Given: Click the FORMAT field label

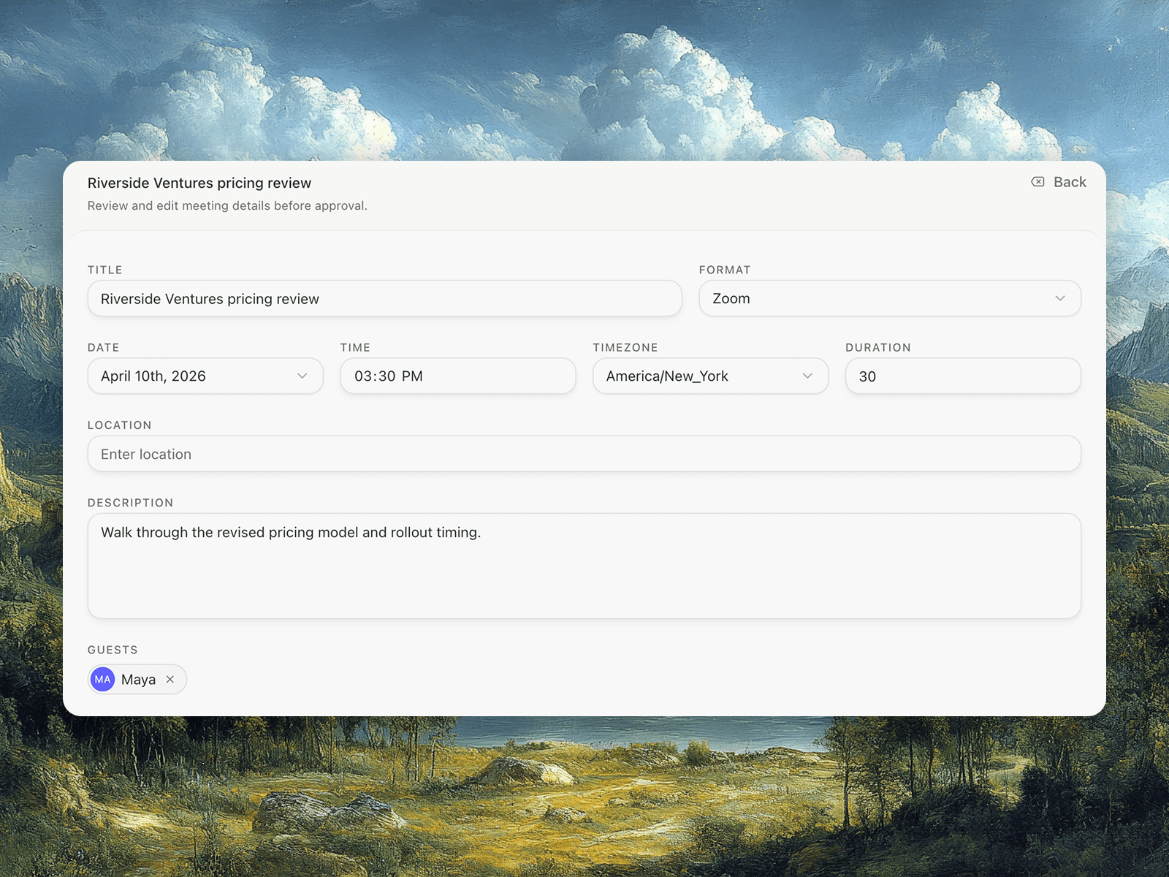Looking at the screenshot, I should click(x=725, y=270).
